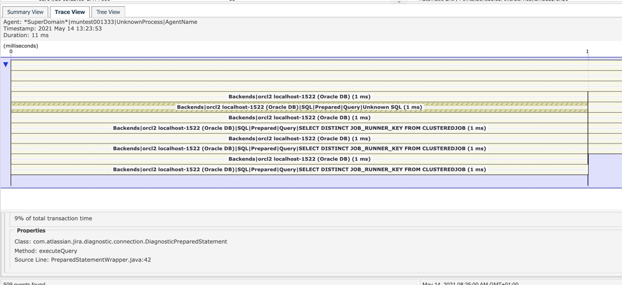Image resolution: width=622 pixels, height=285 pixels.
Task: Click the '9% of total transaction time' label
Action: click(53, 218)
